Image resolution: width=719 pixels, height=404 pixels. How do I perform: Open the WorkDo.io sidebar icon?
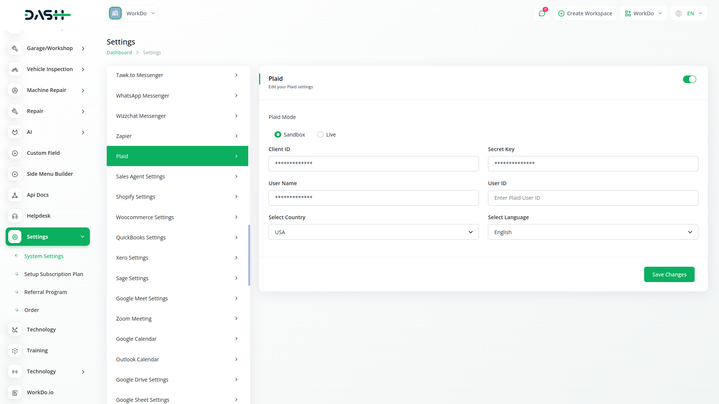pos(15,392)
